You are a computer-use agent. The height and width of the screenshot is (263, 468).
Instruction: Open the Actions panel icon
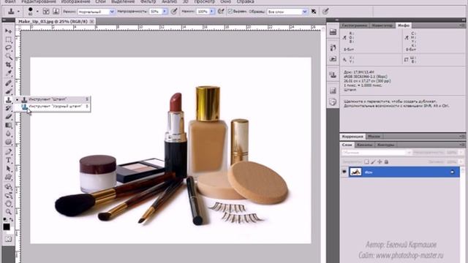(333, 59)
